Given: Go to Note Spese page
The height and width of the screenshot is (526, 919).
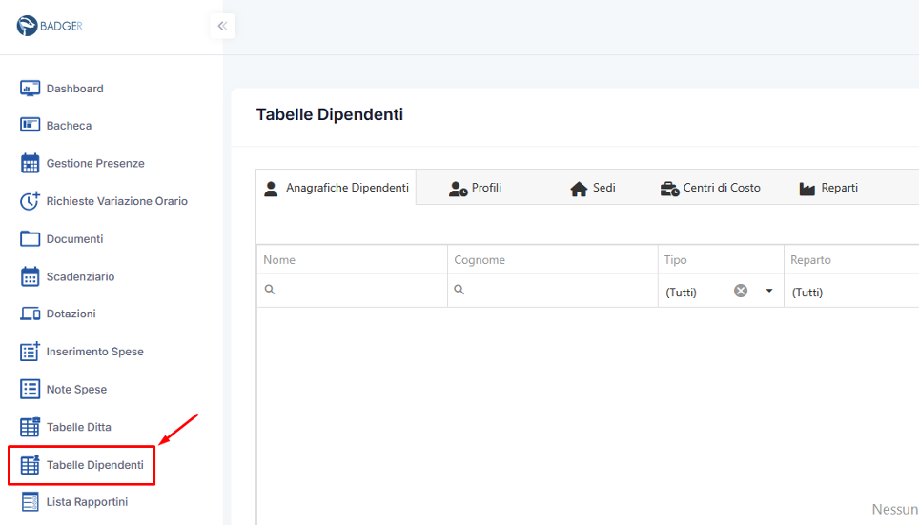Looking at the screenshot, I should [76, 390].
